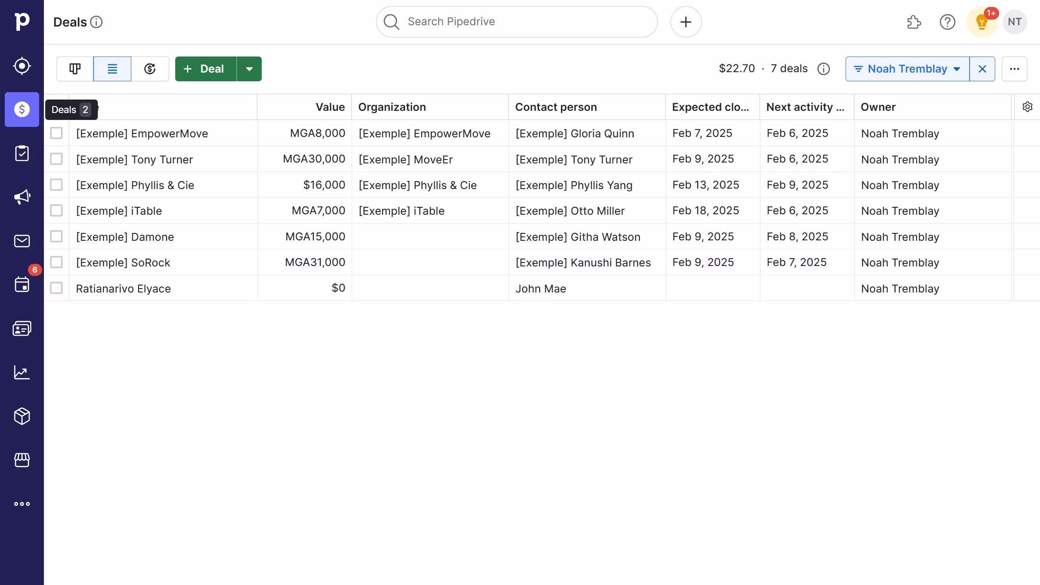Expand the Deal button dropdown arrow
1040x585 pixels.
(249, 69)
